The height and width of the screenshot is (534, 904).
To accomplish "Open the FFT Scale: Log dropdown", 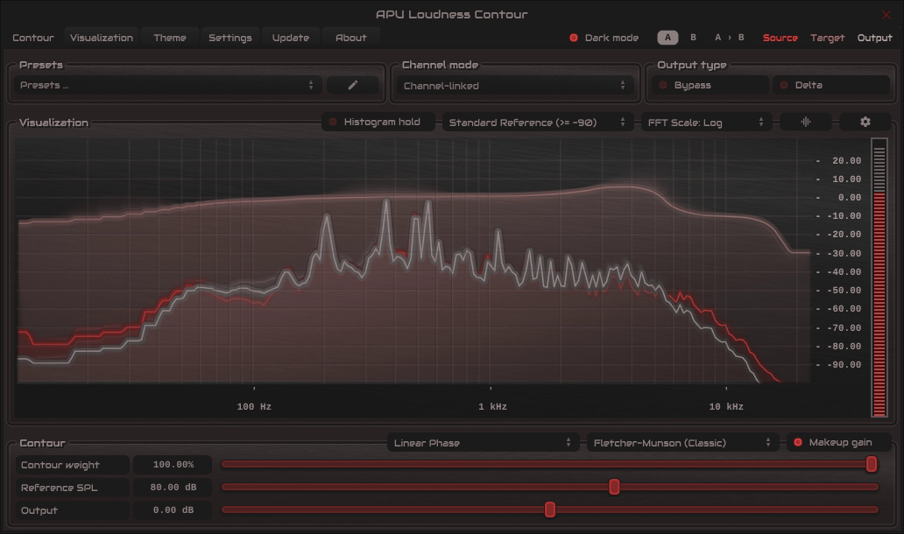I will (x=706, y=123).
